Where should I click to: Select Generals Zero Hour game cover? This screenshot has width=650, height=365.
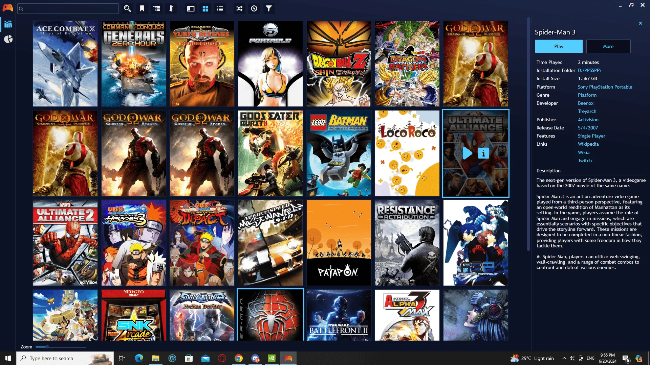coord(134,64)
